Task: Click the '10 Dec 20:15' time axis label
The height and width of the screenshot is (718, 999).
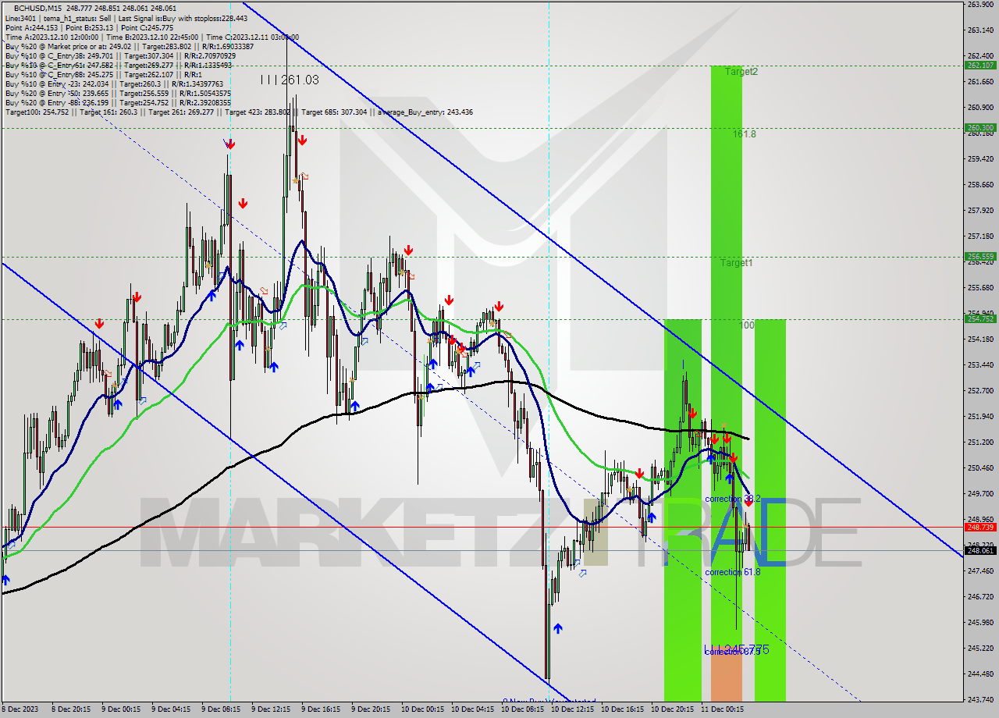Action: click(672, 709)
